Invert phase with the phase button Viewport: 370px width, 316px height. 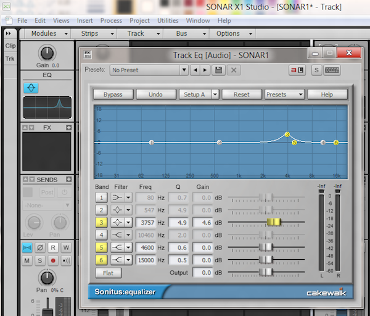coord(40,247)
